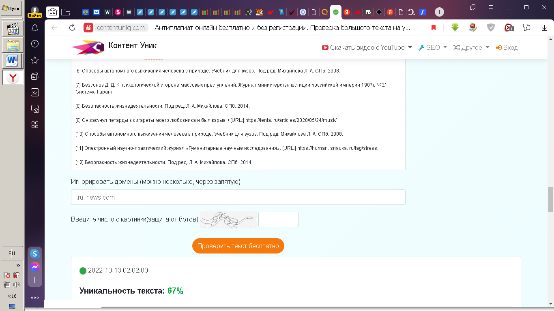Click the Войти profile avatar
The width and height of the screenshot is (554, 311).
tap(35, 12)
